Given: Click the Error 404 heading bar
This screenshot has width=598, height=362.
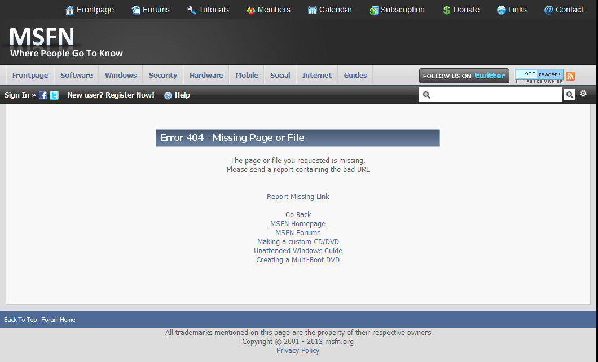Looking at the screenshot, I should pos(298,138).
